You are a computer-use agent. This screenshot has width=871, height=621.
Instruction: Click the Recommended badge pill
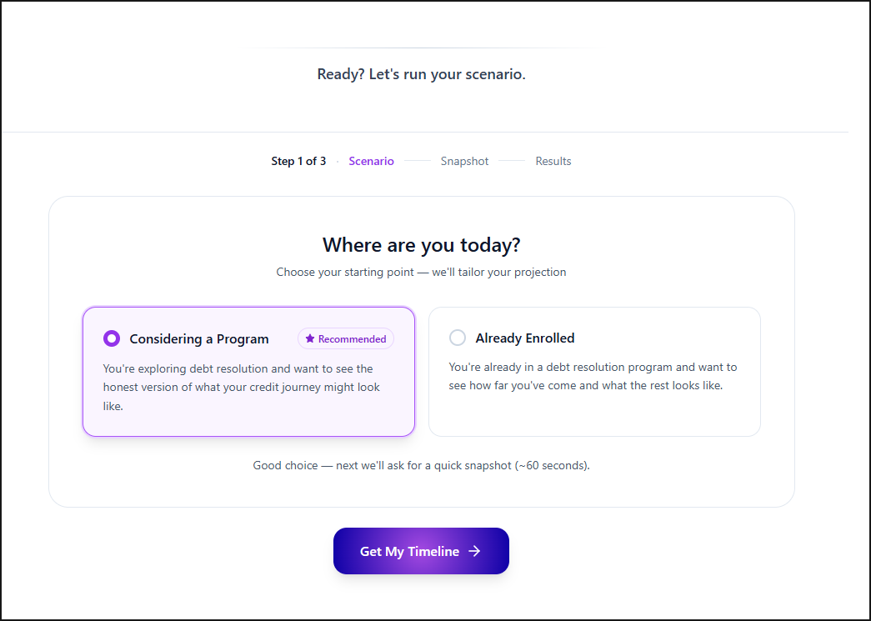point(345,338)
